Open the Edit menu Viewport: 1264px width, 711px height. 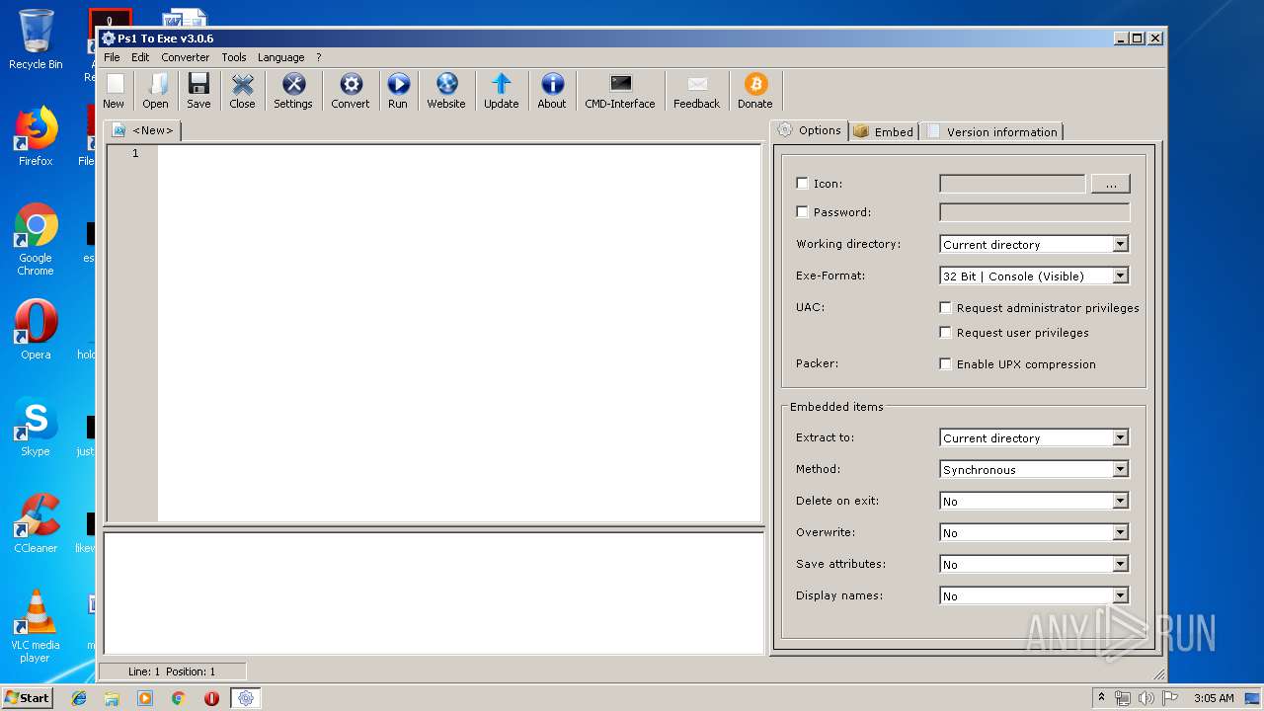coord(140,57)
